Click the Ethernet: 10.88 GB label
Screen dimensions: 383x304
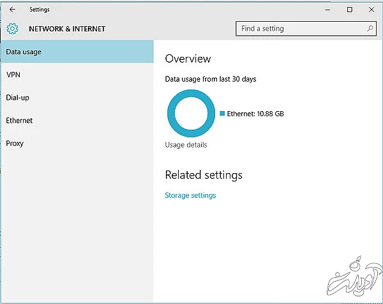point(255,114)
